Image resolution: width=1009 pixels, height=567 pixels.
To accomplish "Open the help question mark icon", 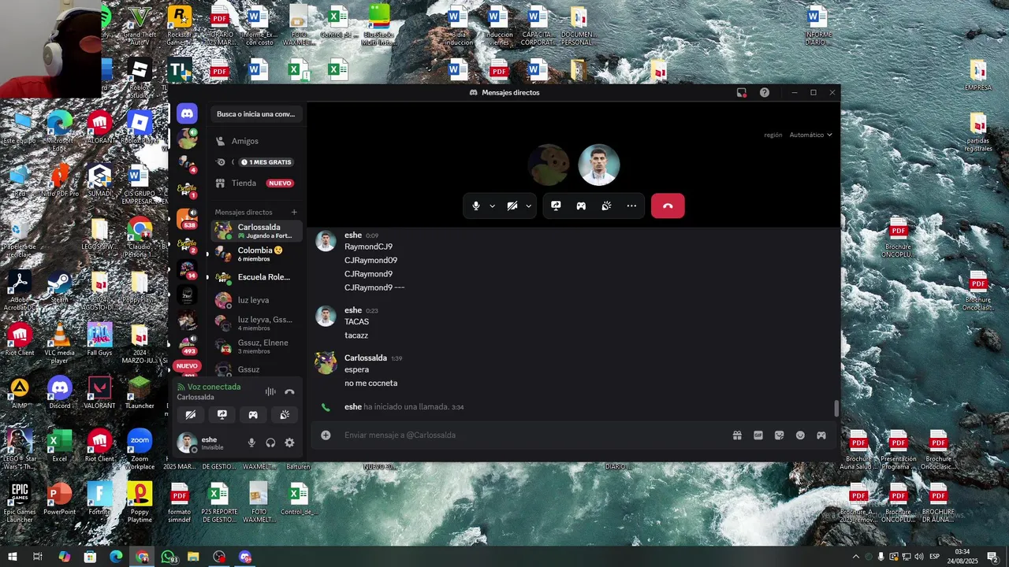I will [765, 92].
